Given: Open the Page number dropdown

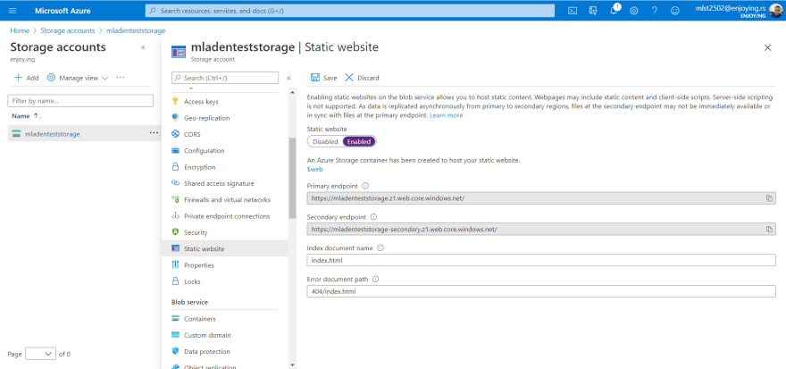Looking at the screenshot, I should [x=40, y=354].
